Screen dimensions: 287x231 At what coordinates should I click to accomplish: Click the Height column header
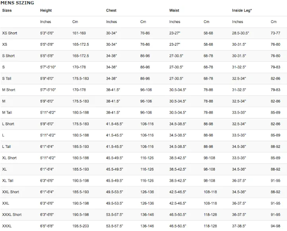[x=46, y=10]
